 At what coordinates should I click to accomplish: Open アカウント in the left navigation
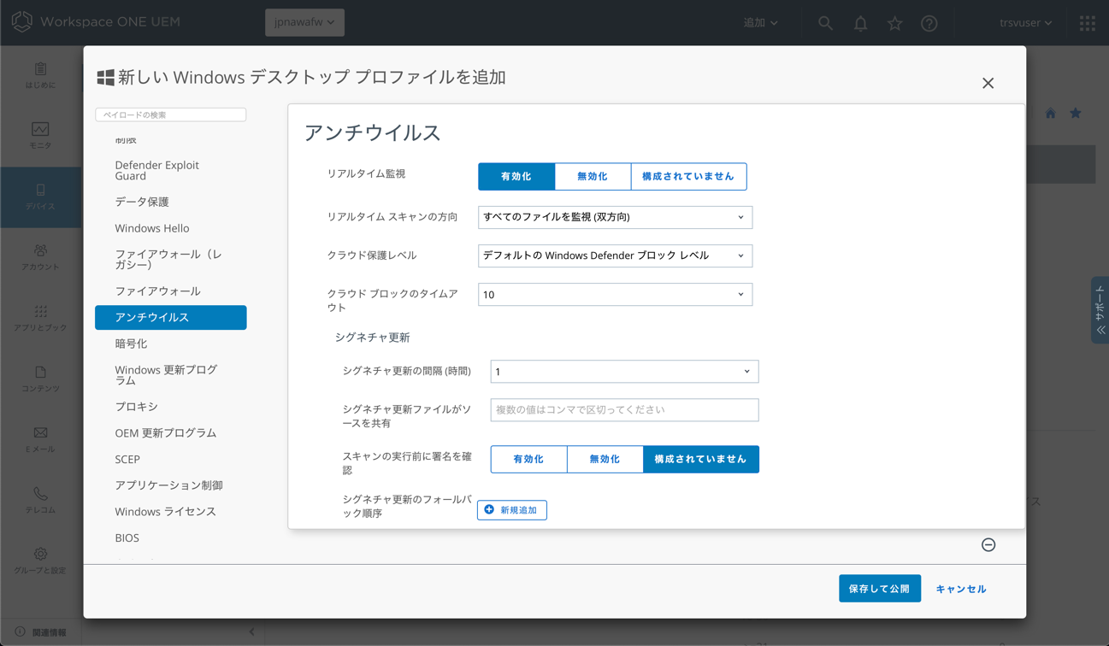click(40, 257)
